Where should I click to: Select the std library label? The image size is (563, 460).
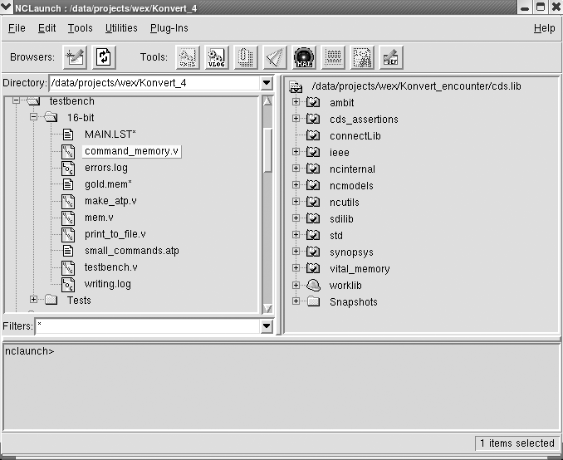coord(336,236)
